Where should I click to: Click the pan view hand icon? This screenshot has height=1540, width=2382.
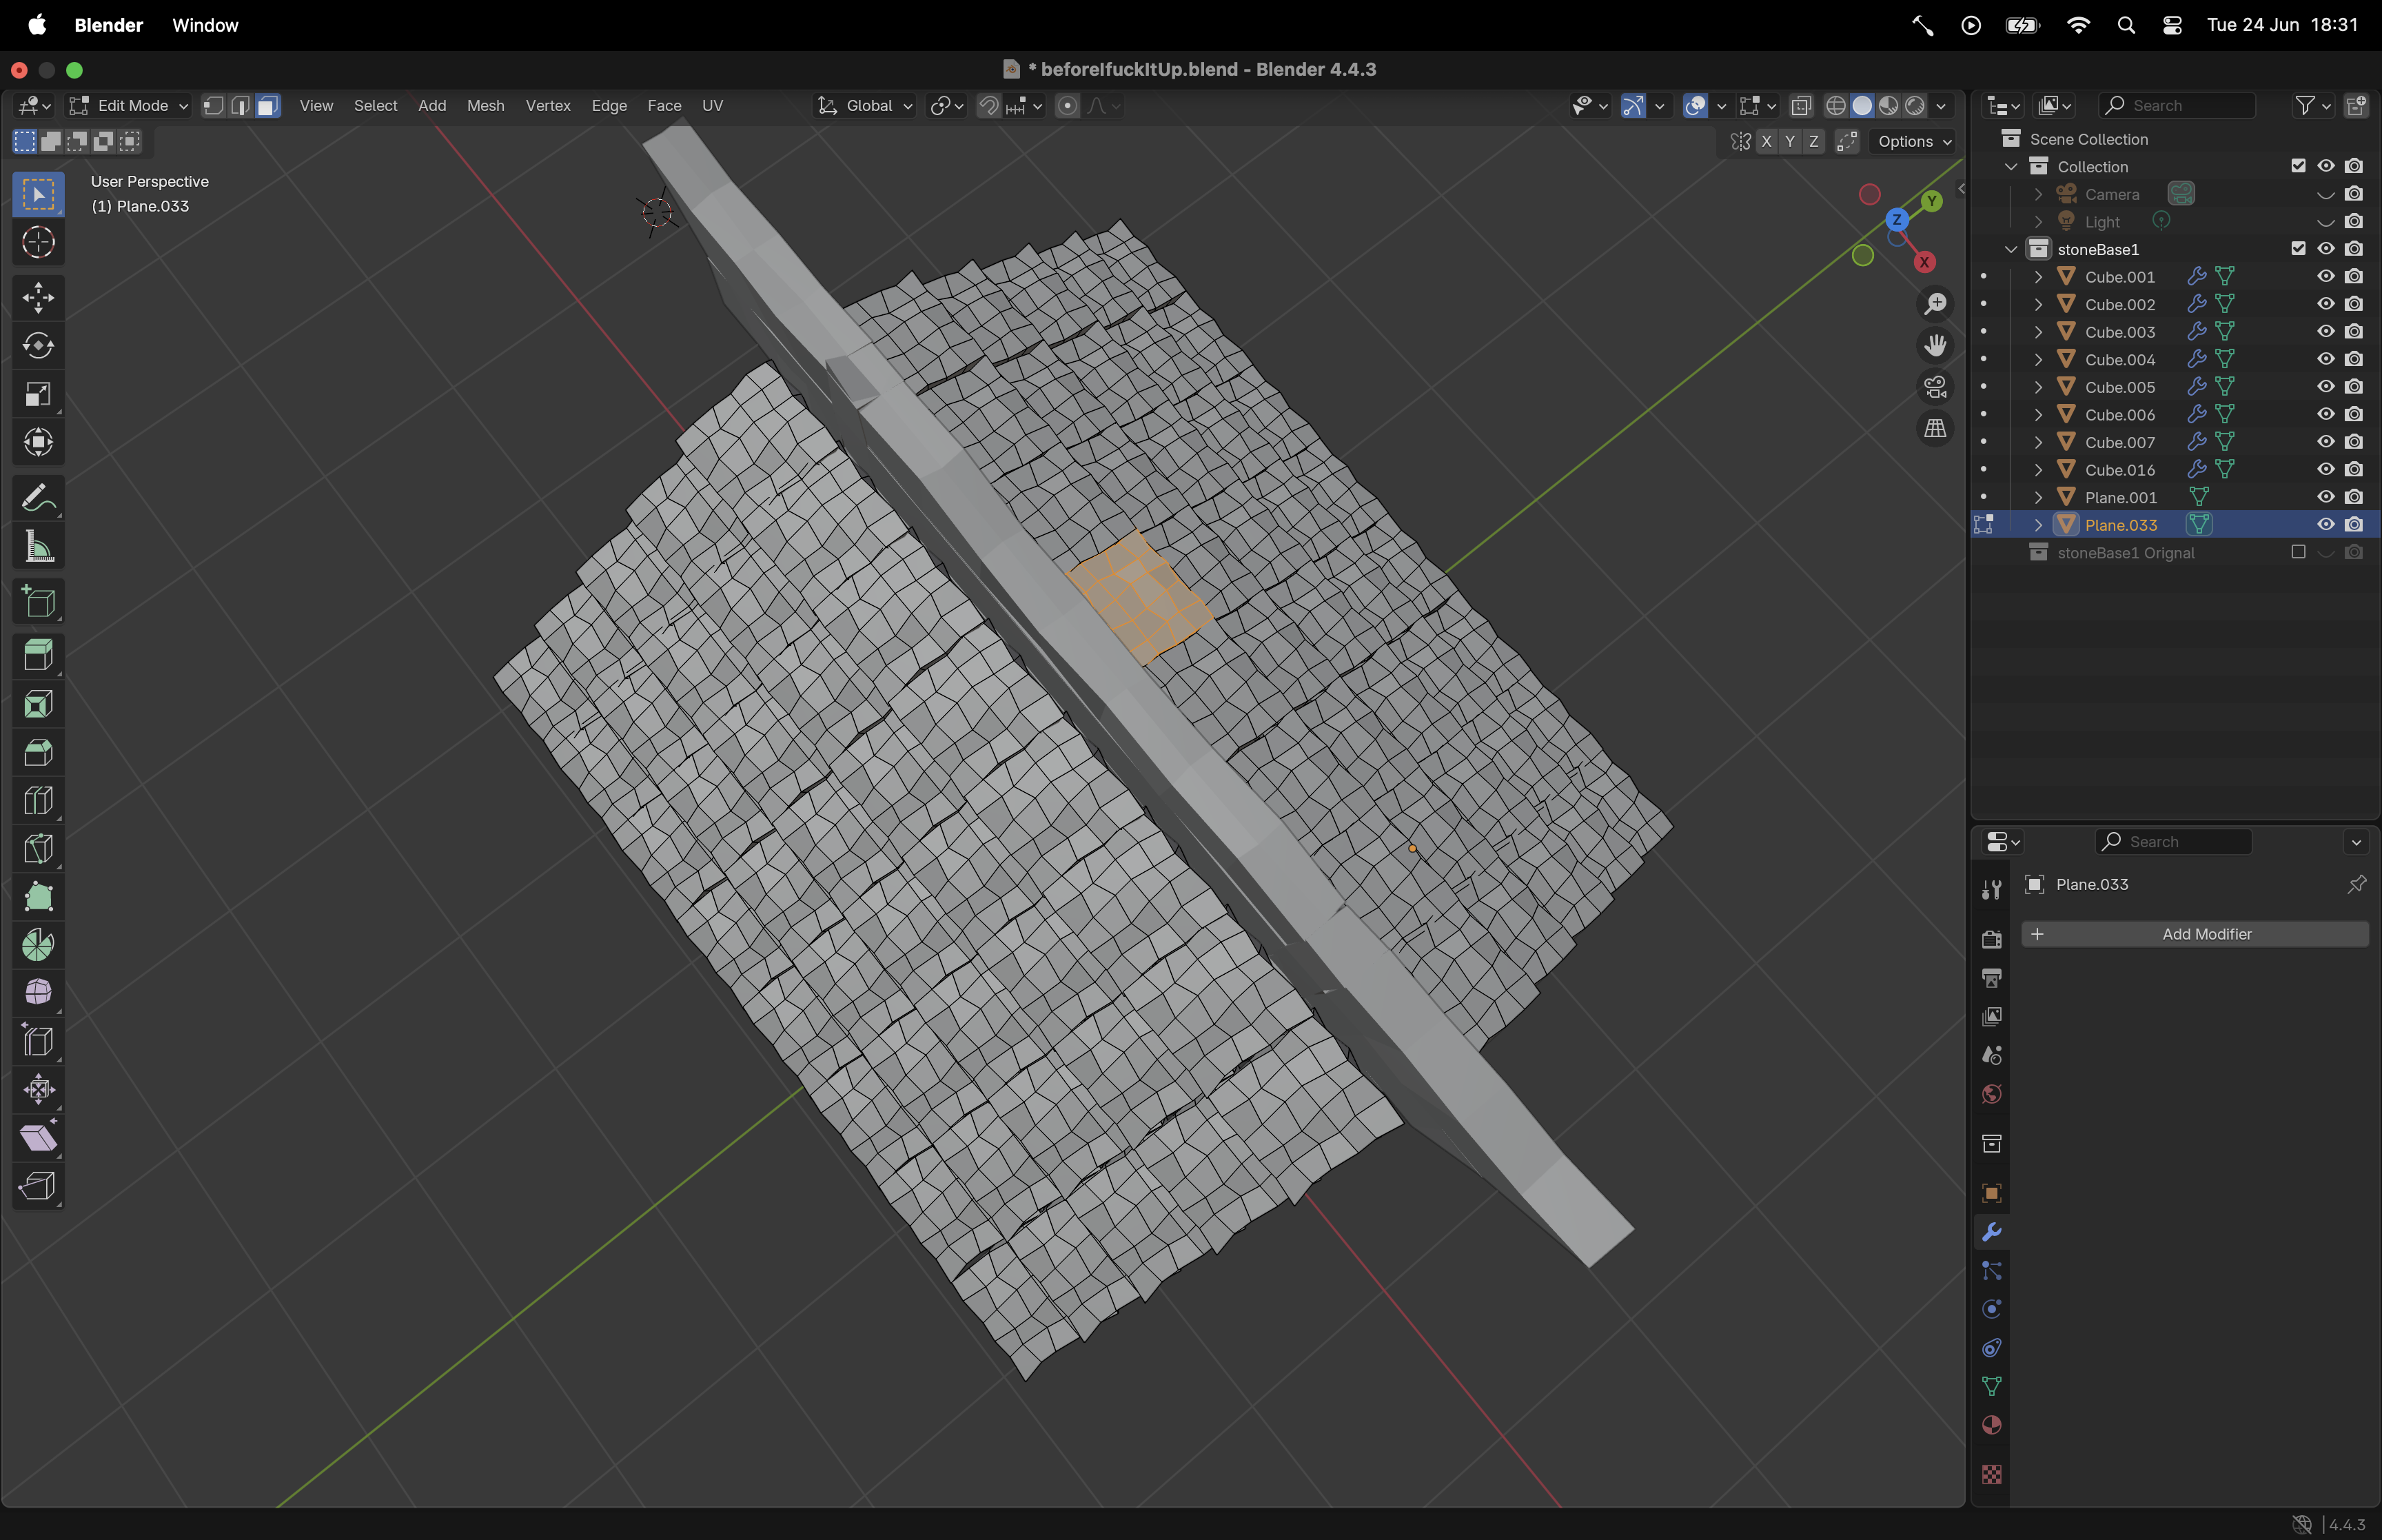coord(1935,345)
